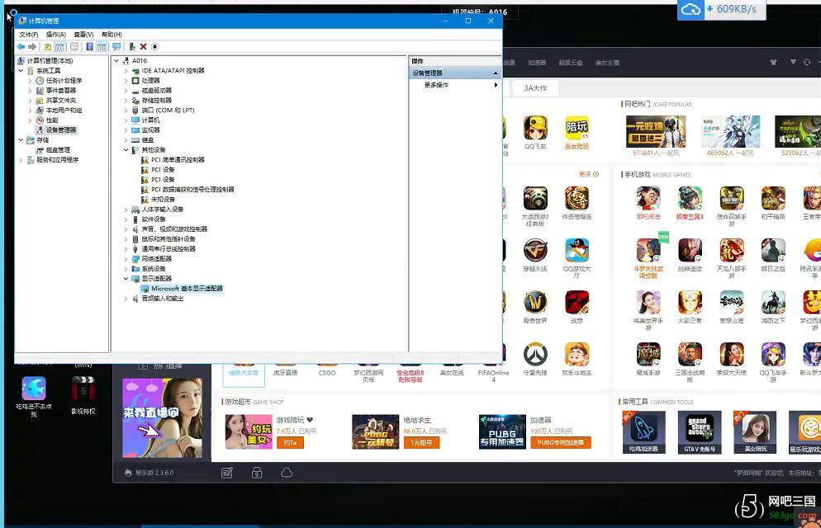Screen dimensions: 821x528
Task: Open the 超级云盘 tab in the launcher
Action: tap(571, 63)
